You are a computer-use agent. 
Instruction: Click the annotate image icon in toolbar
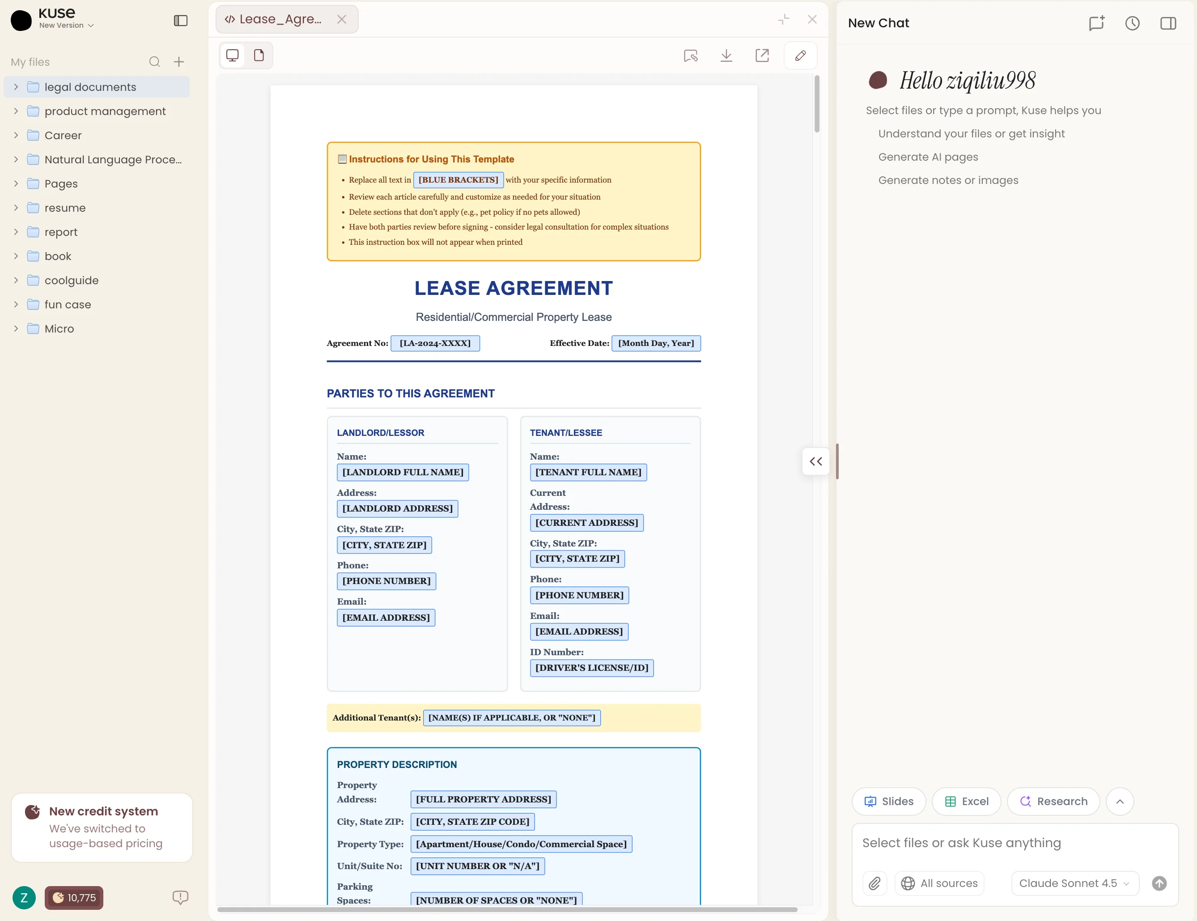(x=691, y=55)
